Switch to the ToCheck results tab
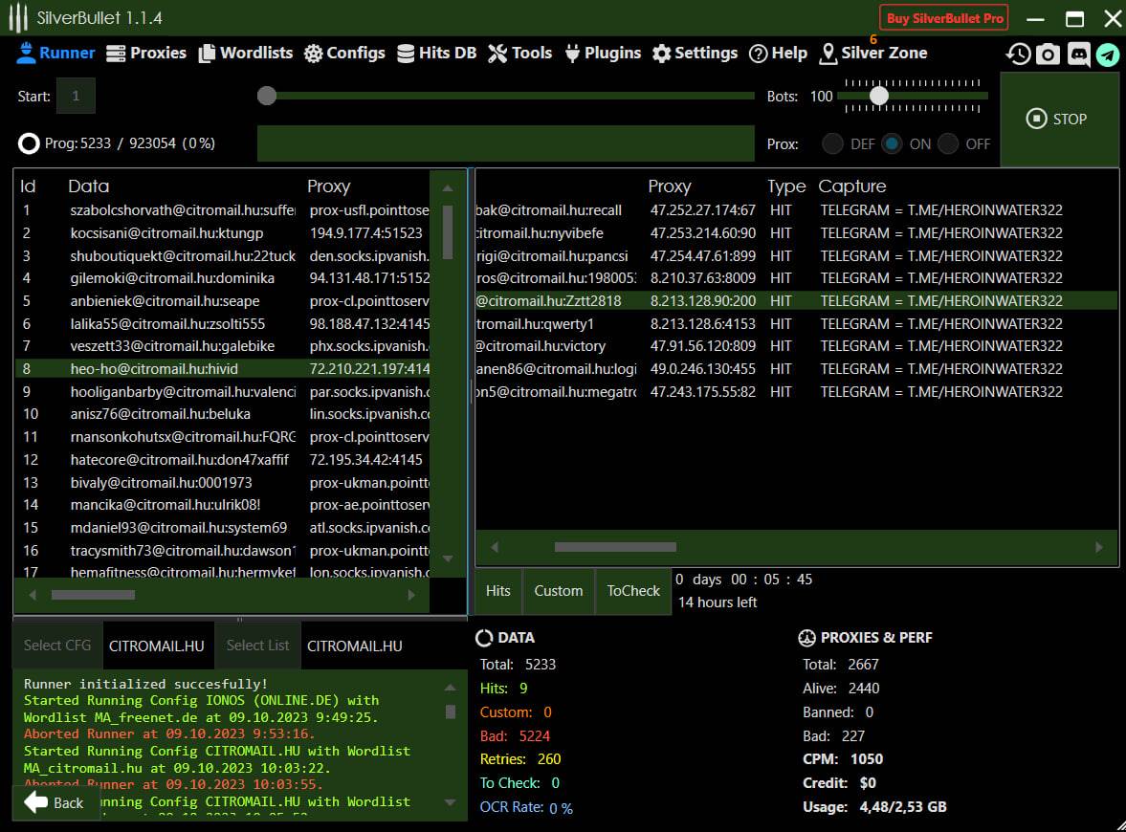The width and height of the screenshot is (1126, 832). click(633, 591)
